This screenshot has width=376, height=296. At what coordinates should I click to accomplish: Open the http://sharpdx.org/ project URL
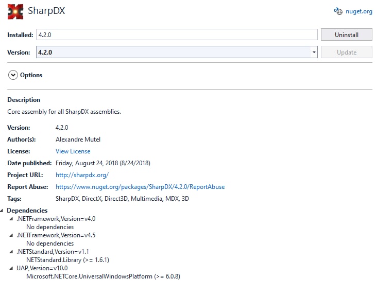[x=82, y=175]
